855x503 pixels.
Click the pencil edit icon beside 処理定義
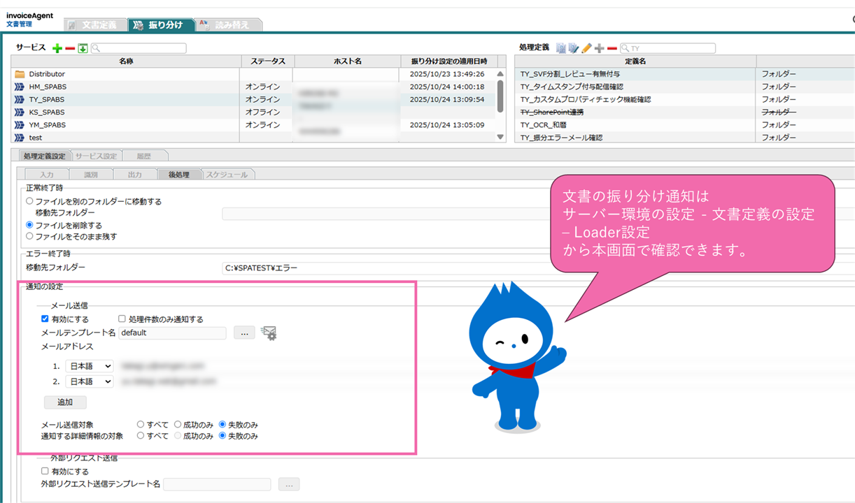[x=586, y=48]
